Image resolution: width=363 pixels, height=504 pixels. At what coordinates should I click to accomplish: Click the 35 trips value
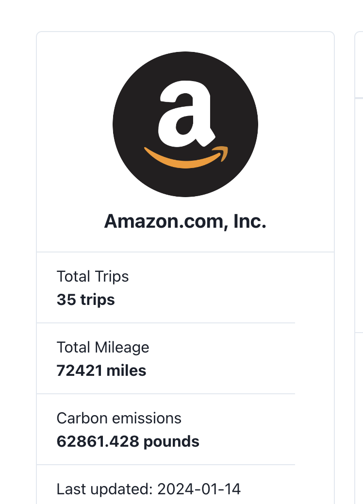click(x=86, y=300)
